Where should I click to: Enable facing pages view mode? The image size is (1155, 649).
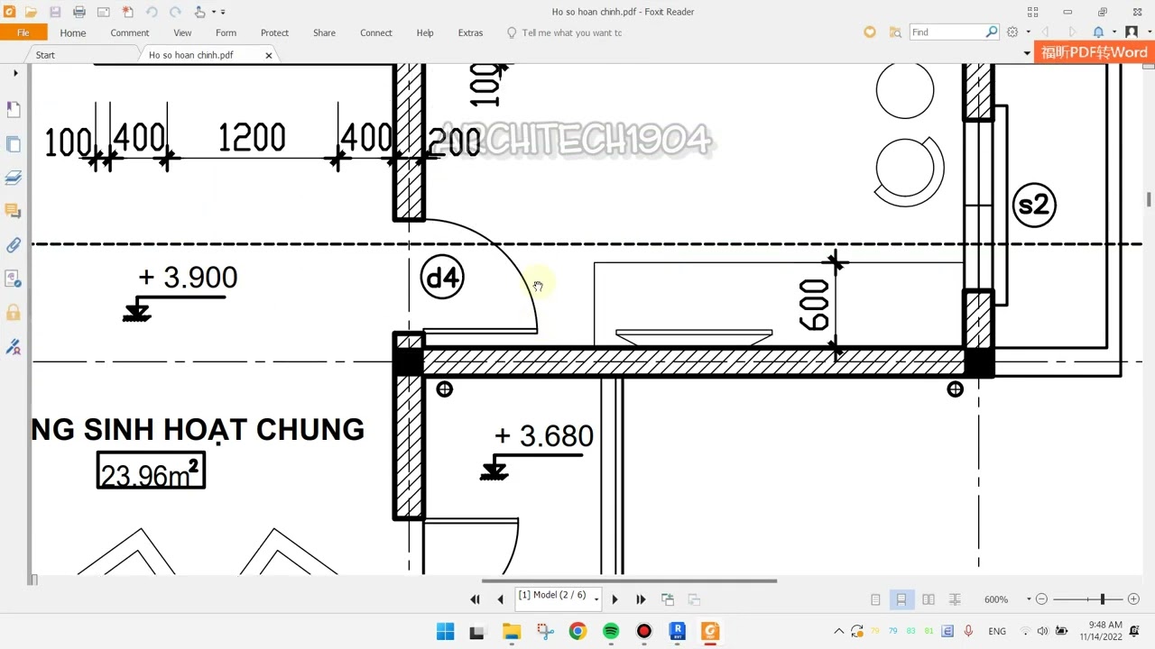point(929,599)
